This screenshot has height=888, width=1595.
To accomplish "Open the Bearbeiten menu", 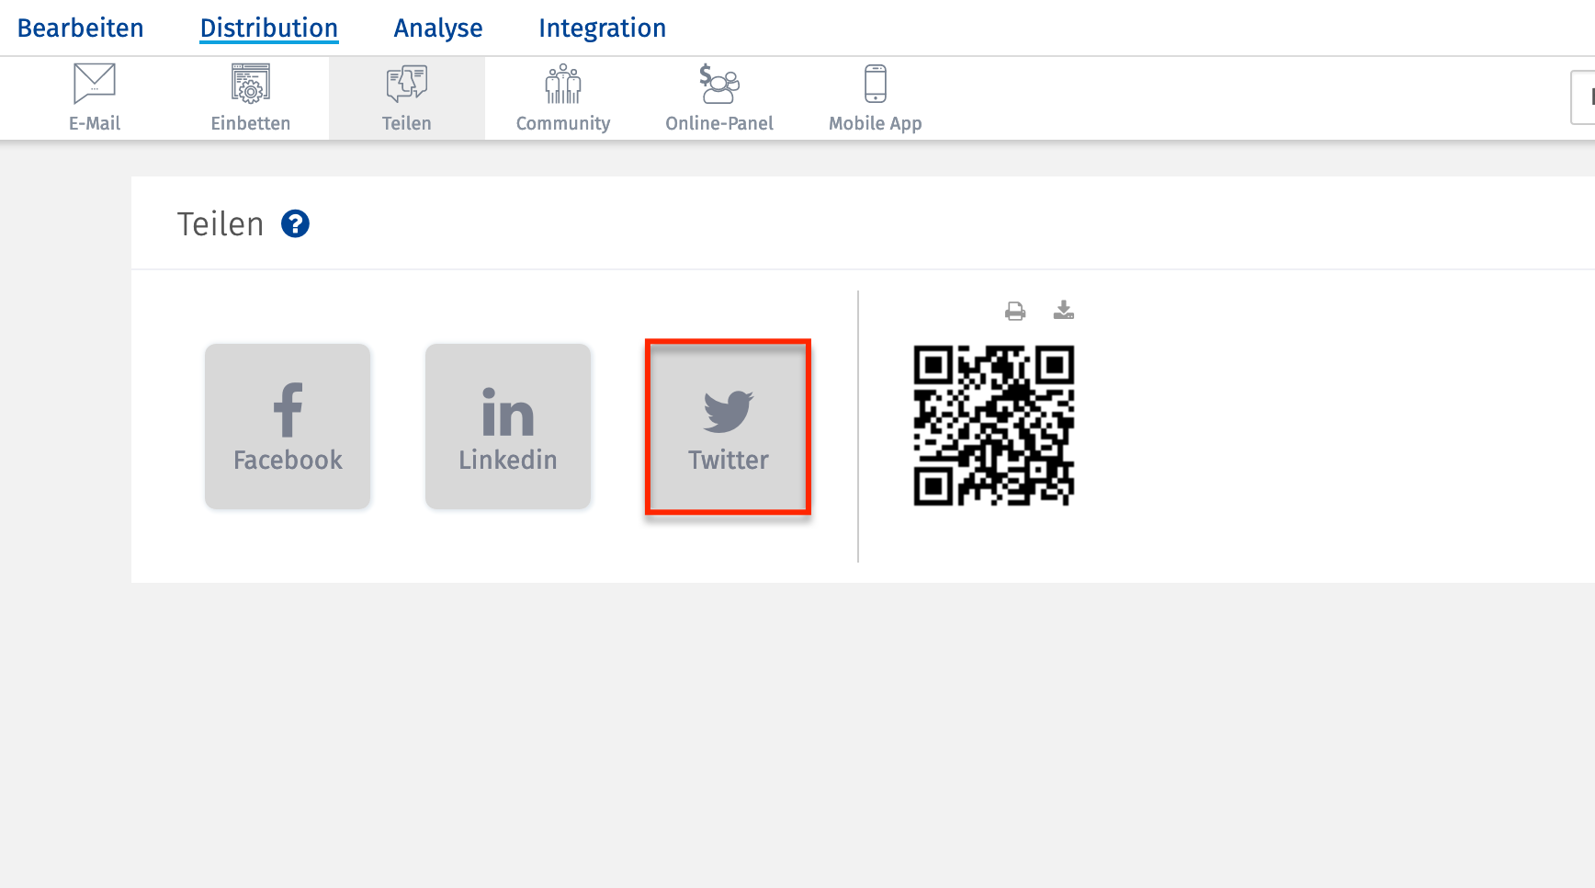I will [81, 27].
